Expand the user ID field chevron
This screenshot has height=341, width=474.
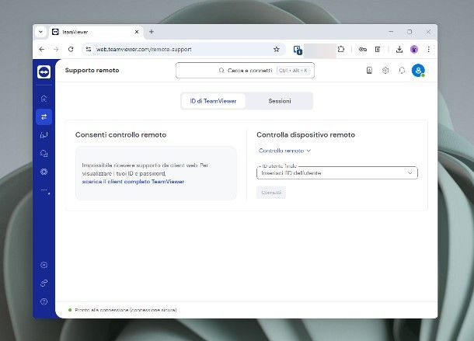(410, 173)
